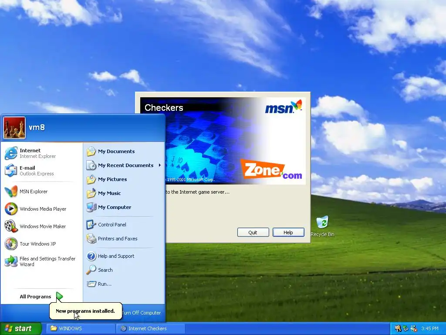Screen dimensions: 446x335
Task: Open the Help and Support question mark icon
Action: coord(91,256)
